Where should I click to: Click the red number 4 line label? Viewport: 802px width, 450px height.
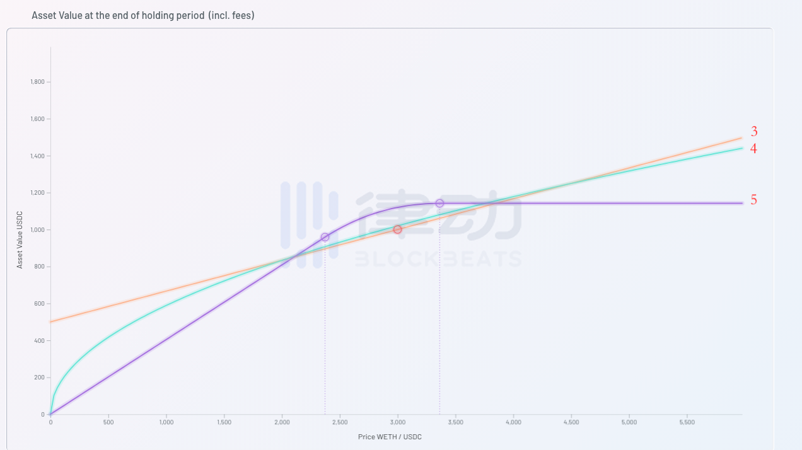[x=753, y=149]
